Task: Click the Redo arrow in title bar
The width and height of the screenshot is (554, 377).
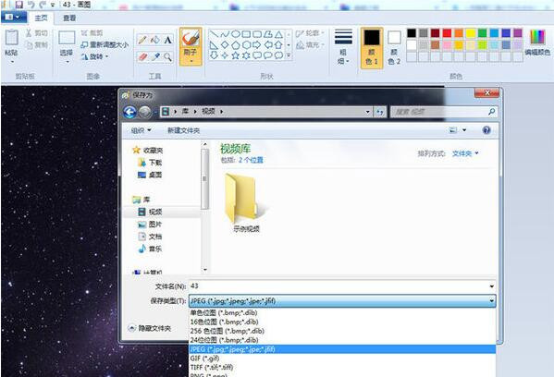Action: pyautogui.click(x=43, y=5)
